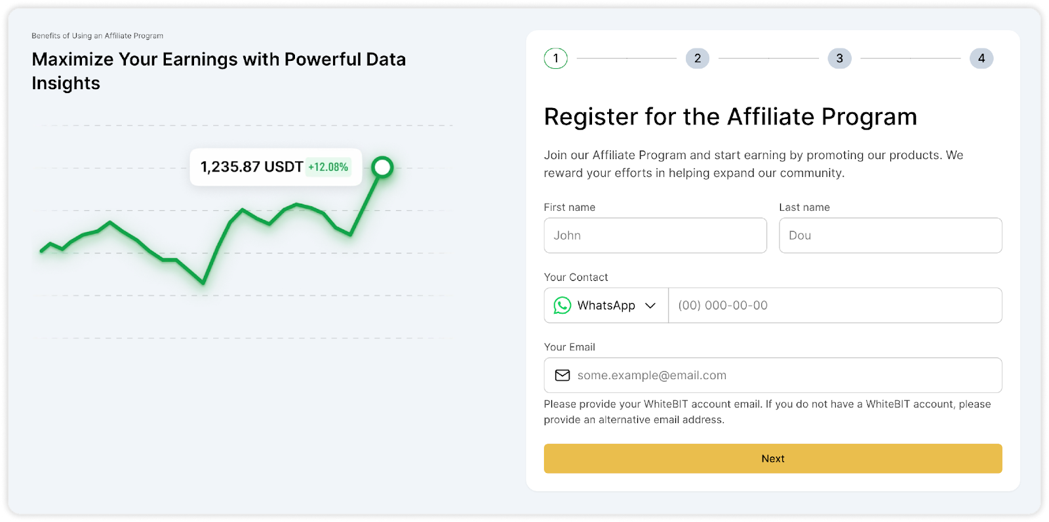Click the green chart endpoint marker

click(382, 167)
